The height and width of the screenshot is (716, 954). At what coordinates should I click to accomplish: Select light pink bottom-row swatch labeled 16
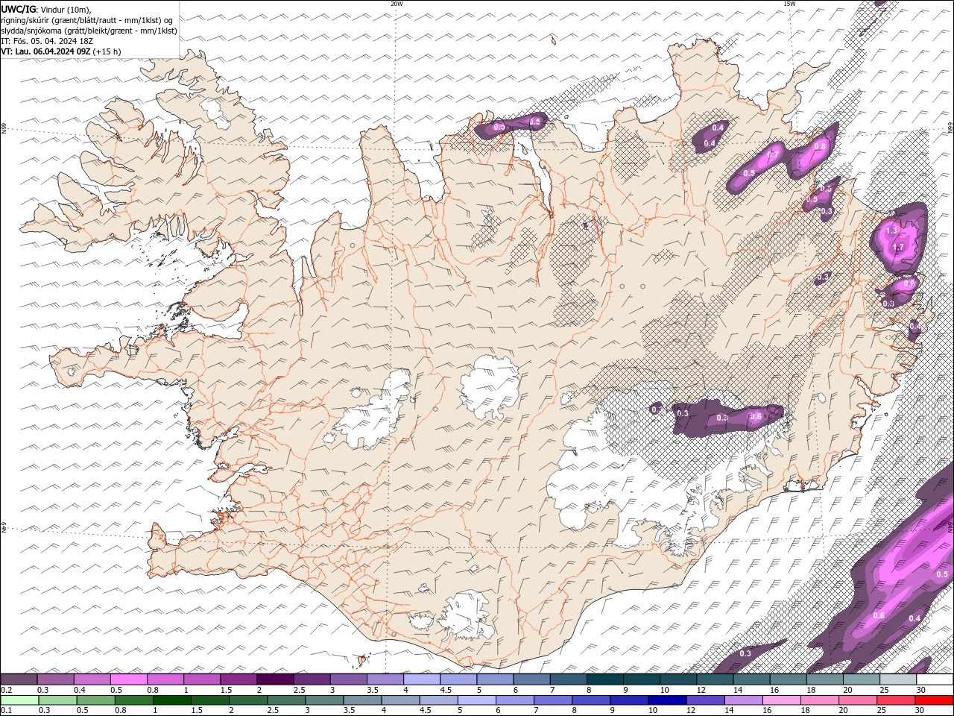point(780,700)
